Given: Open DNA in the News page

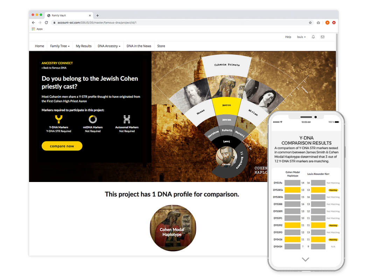Looking at the screenshot, I should point(139,46).
